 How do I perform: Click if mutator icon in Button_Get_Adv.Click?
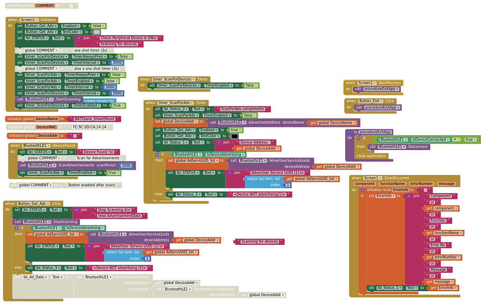tap(17, 228)
